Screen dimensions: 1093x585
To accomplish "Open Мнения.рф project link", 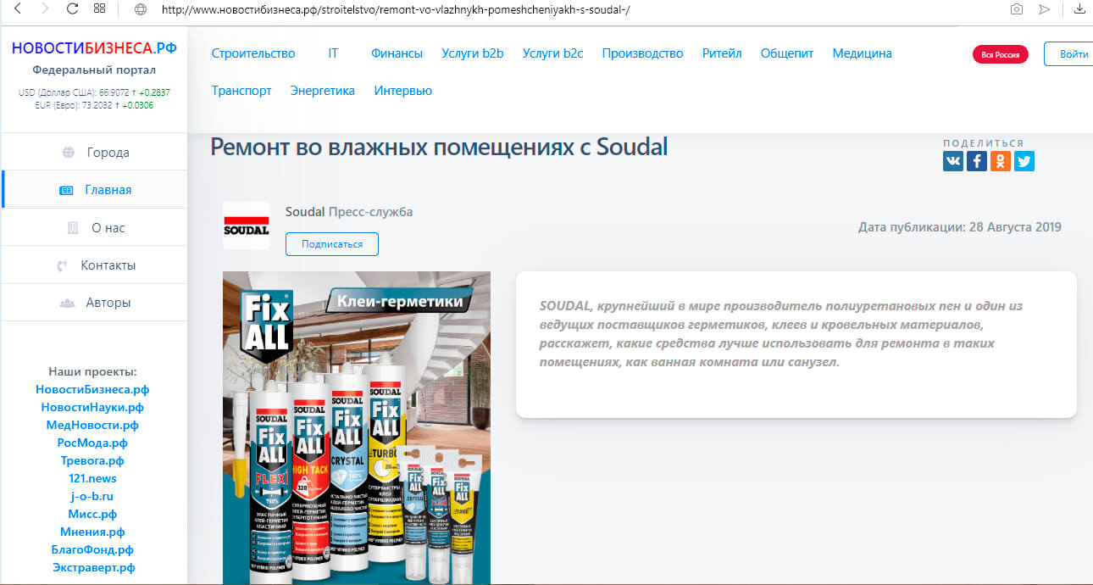I will point(92,532).
